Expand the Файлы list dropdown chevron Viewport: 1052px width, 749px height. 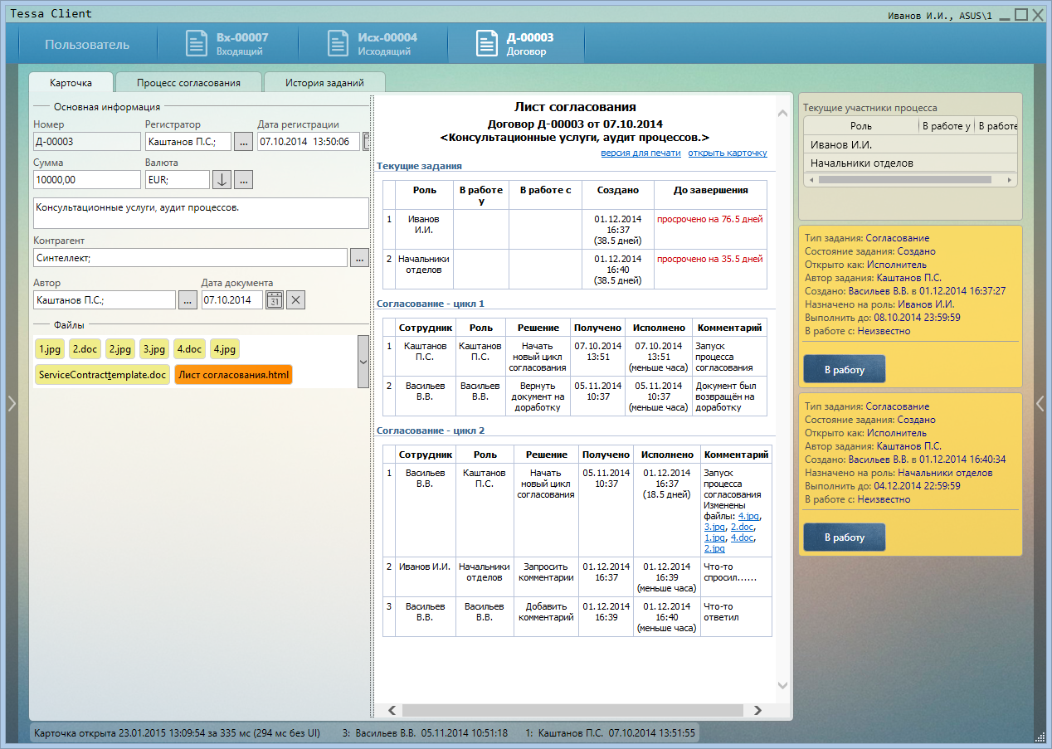[363, 362]
